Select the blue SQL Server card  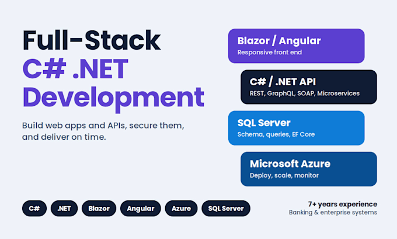pyautogui.click(x=296, y=128)
